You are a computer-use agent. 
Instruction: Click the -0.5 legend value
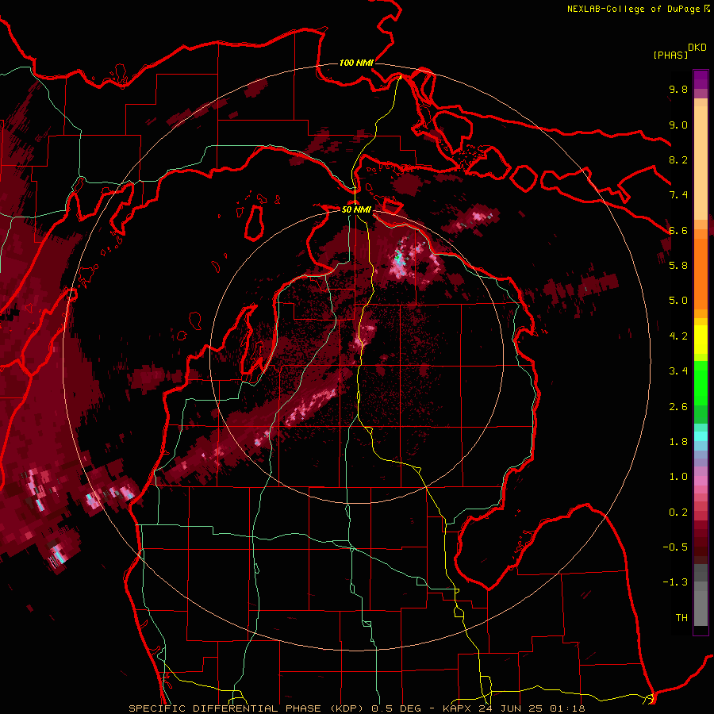tap(675, 547)
